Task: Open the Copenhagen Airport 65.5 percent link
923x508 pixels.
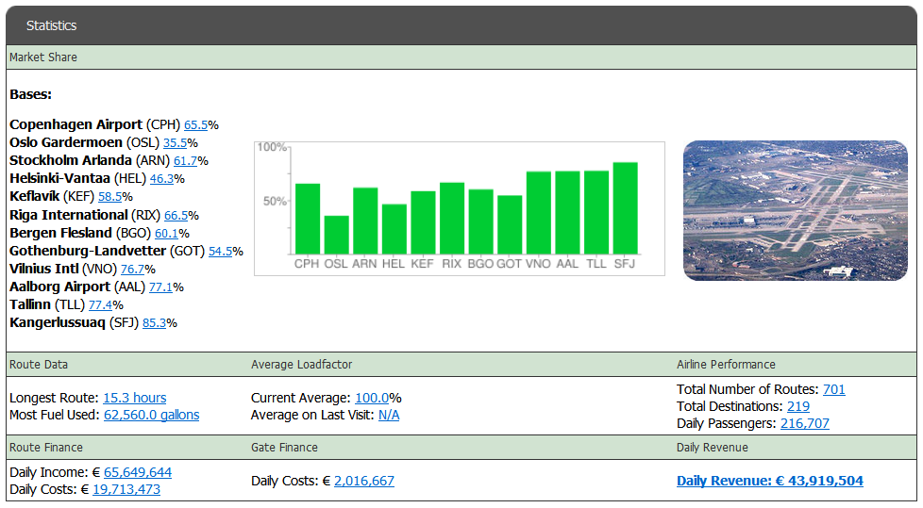Action: 196,124
